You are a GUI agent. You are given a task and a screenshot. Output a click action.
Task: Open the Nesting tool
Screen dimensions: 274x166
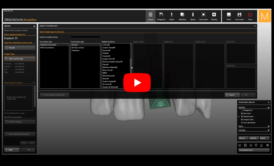pyautogui.click(x=214, y=16)
